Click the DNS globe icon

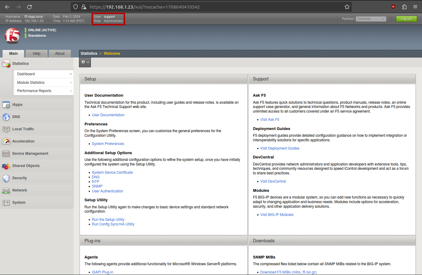[6, 117]
